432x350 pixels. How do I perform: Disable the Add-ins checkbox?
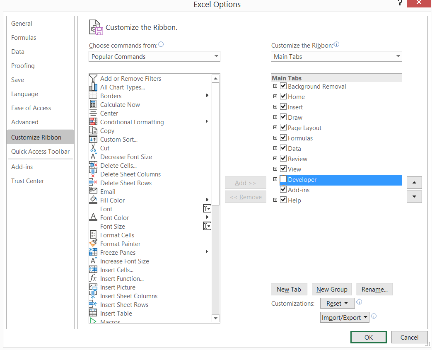point(283,190)
